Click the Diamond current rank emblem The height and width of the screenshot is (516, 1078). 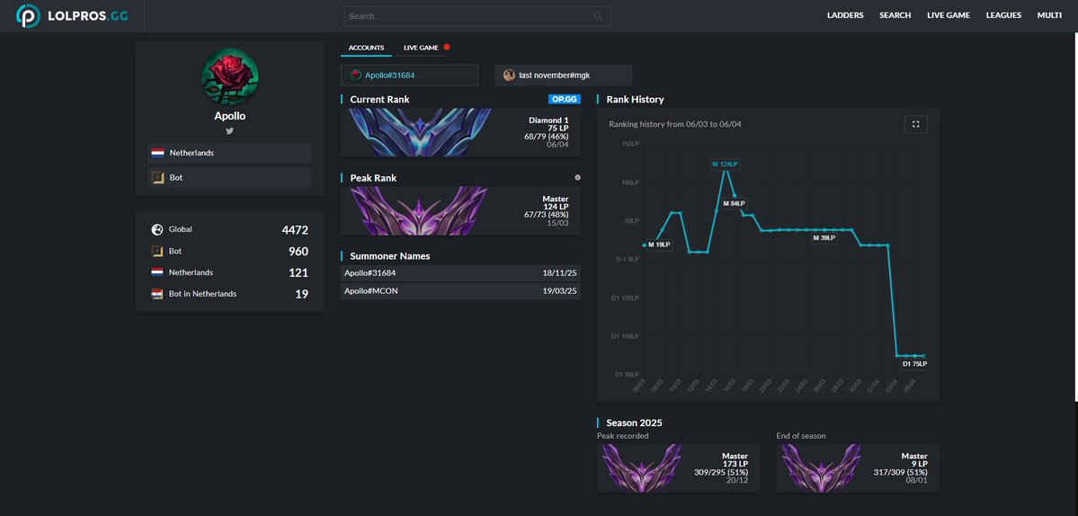click(419, 132)
